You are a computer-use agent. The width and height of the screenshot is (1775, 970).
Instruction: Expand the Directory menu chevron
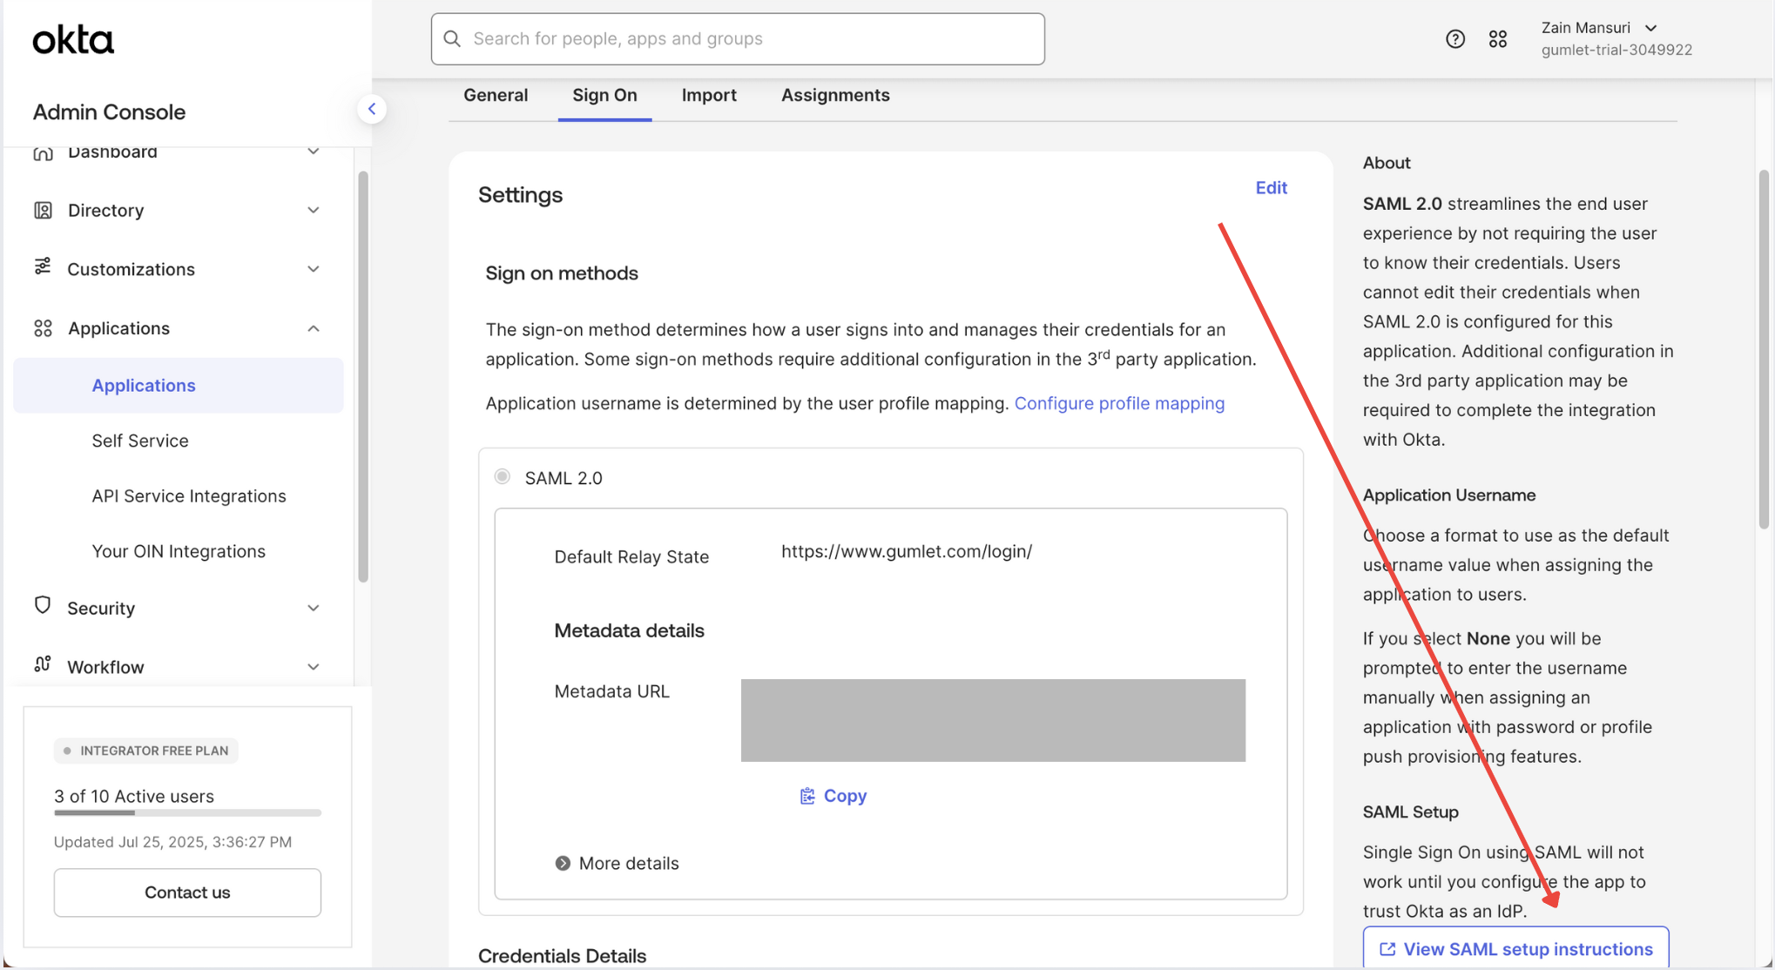pyautogui.click(x=314, y=210)
